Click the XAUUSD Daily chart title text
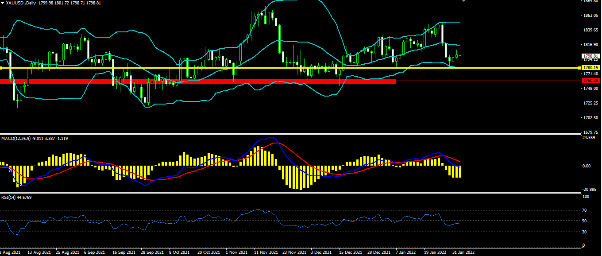This screenshot has width=602, height=256. tap(21, 3)
